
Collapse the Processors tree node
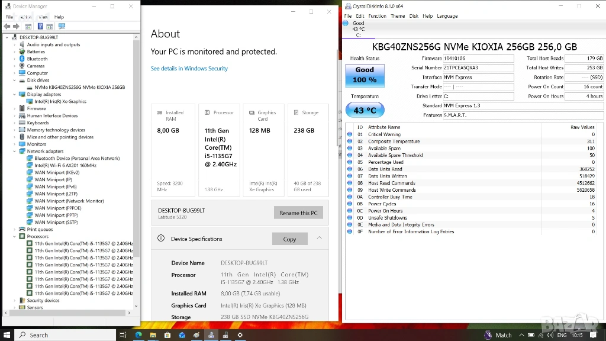[15, 237]
